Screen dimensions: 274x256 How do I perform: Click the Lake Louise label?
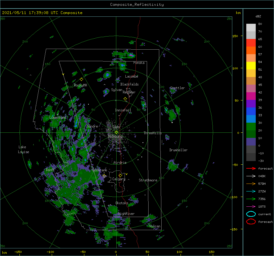(23, 149)
